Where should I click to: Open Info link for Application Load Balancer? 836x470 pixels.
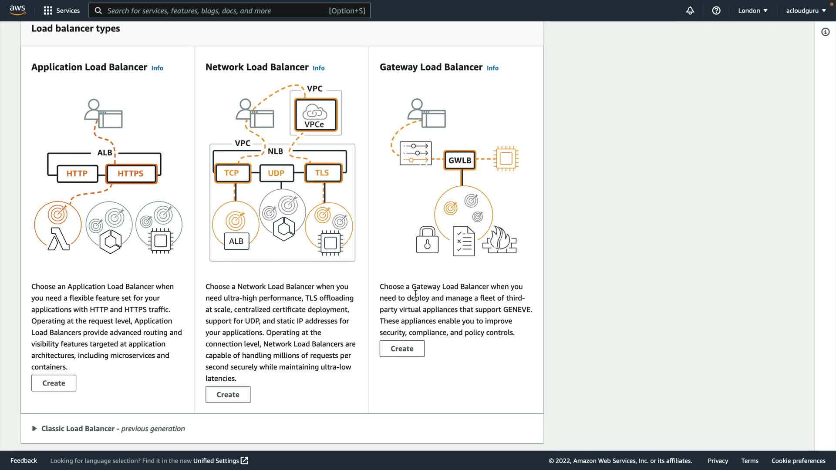pos(157,68)
